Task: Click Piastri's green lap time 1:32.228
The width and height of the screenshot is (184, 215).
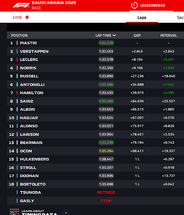Action: click(x=106, y=43)
